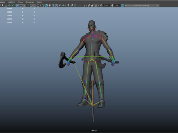This screenshot has width=178, height=133.
Task: Enable Smooth Shade All display
Action: tap(46, 6)
